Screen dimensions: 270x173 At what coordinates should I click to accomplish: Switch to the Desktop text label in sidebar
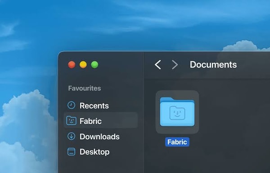coord(94,152)
